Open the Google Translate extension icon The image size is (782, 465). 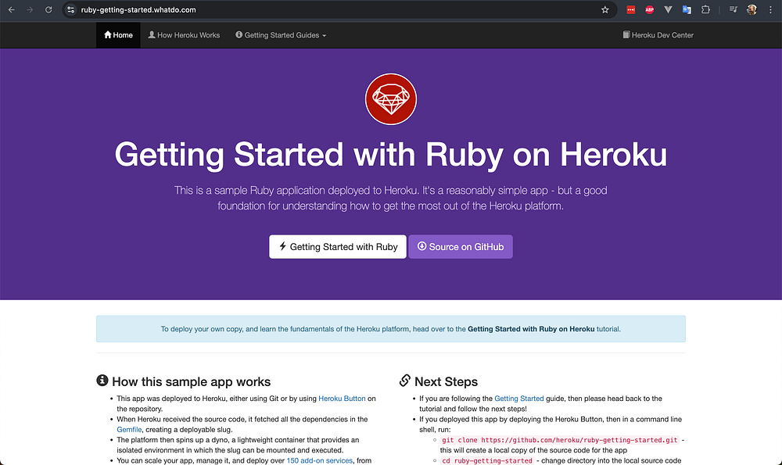(687, 9)
